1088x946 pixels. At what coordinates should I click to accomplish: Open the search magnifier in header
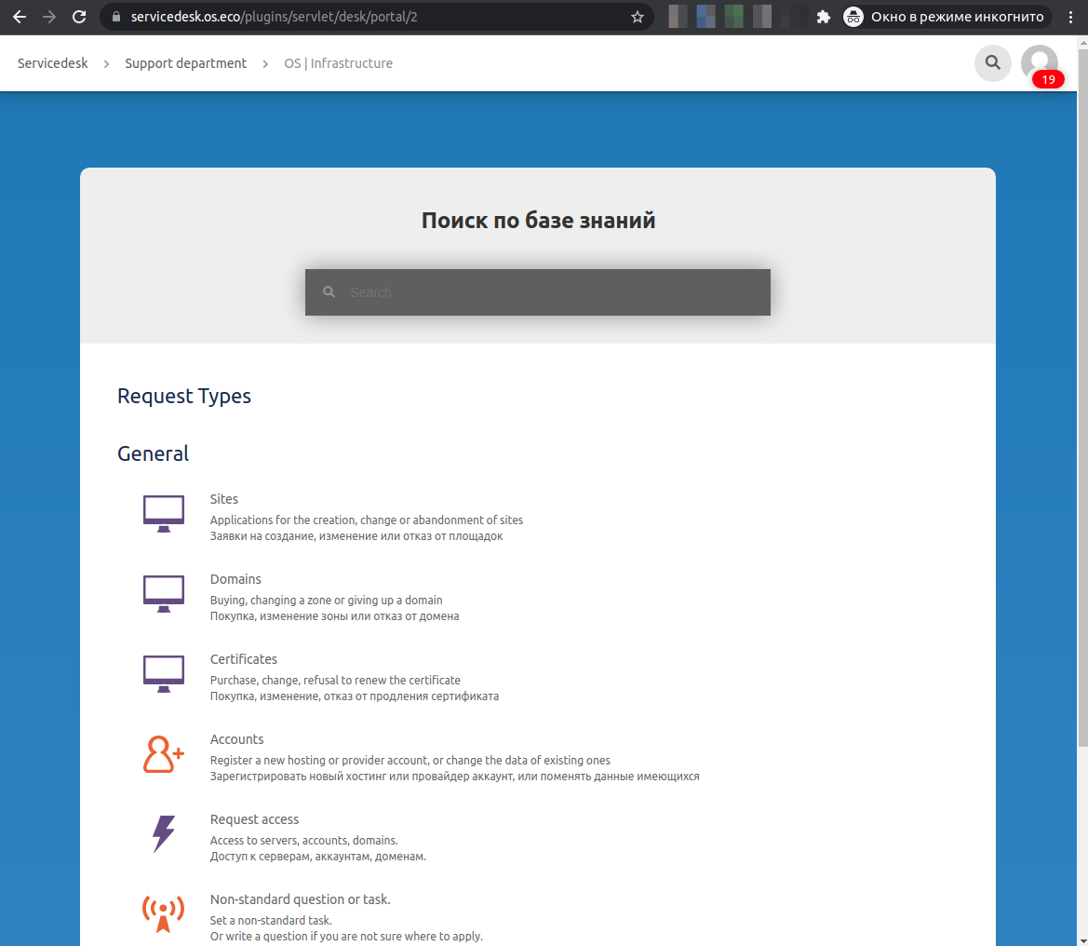click(992, 63)
